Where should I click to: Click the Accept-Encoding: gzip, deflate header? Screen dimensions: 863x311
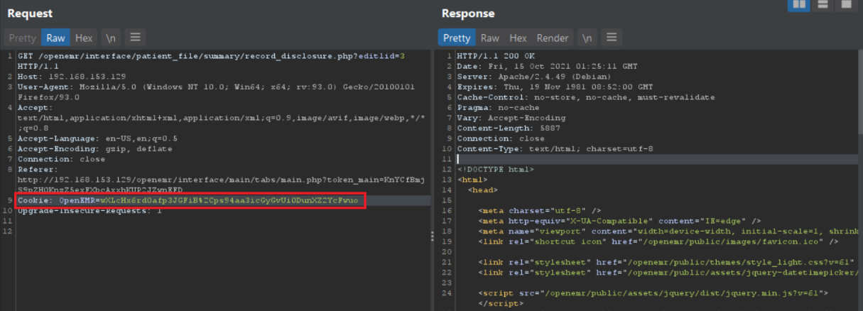(x=96, y=149)
